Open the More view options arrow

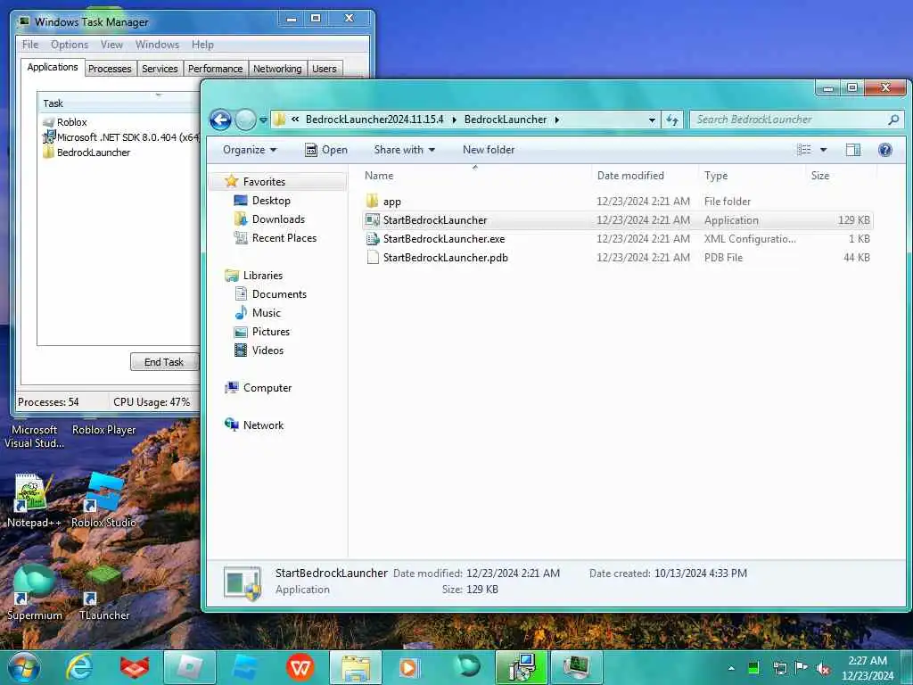(x=823, y=150)
